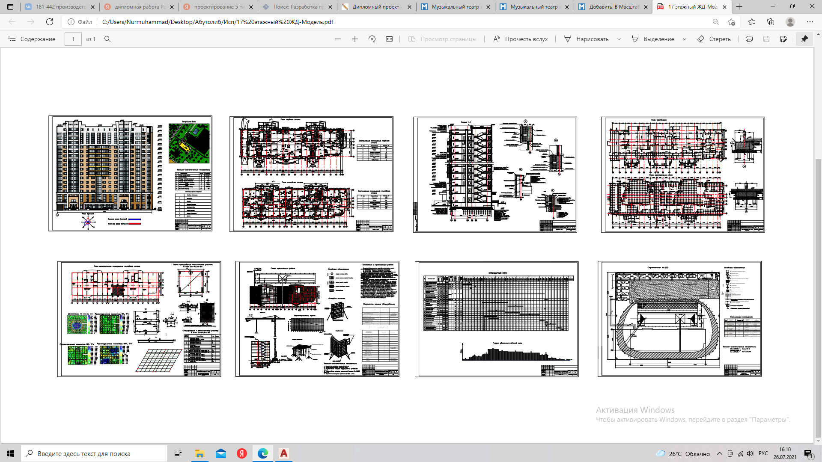Click the construction site plan sheet
The image size is (822, 462).
tap(679, 319)
